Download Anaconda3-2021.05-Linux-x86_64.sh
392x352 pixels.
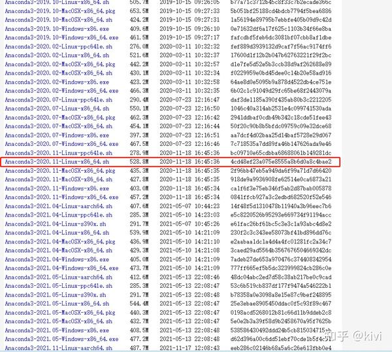click(x=57, y=304)
